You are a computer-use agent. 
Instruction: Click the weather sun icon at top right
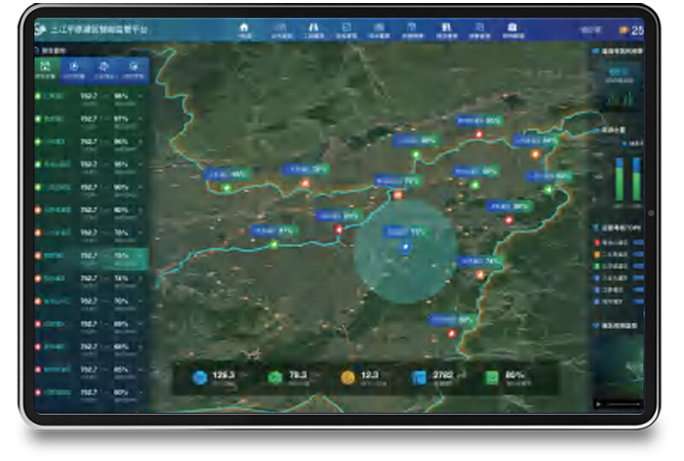tap(623, 31)
